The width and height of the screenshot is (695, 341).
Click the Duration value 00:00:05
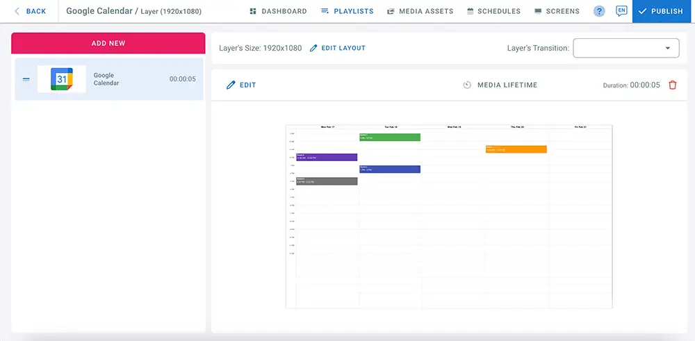(x=644, y=85)
